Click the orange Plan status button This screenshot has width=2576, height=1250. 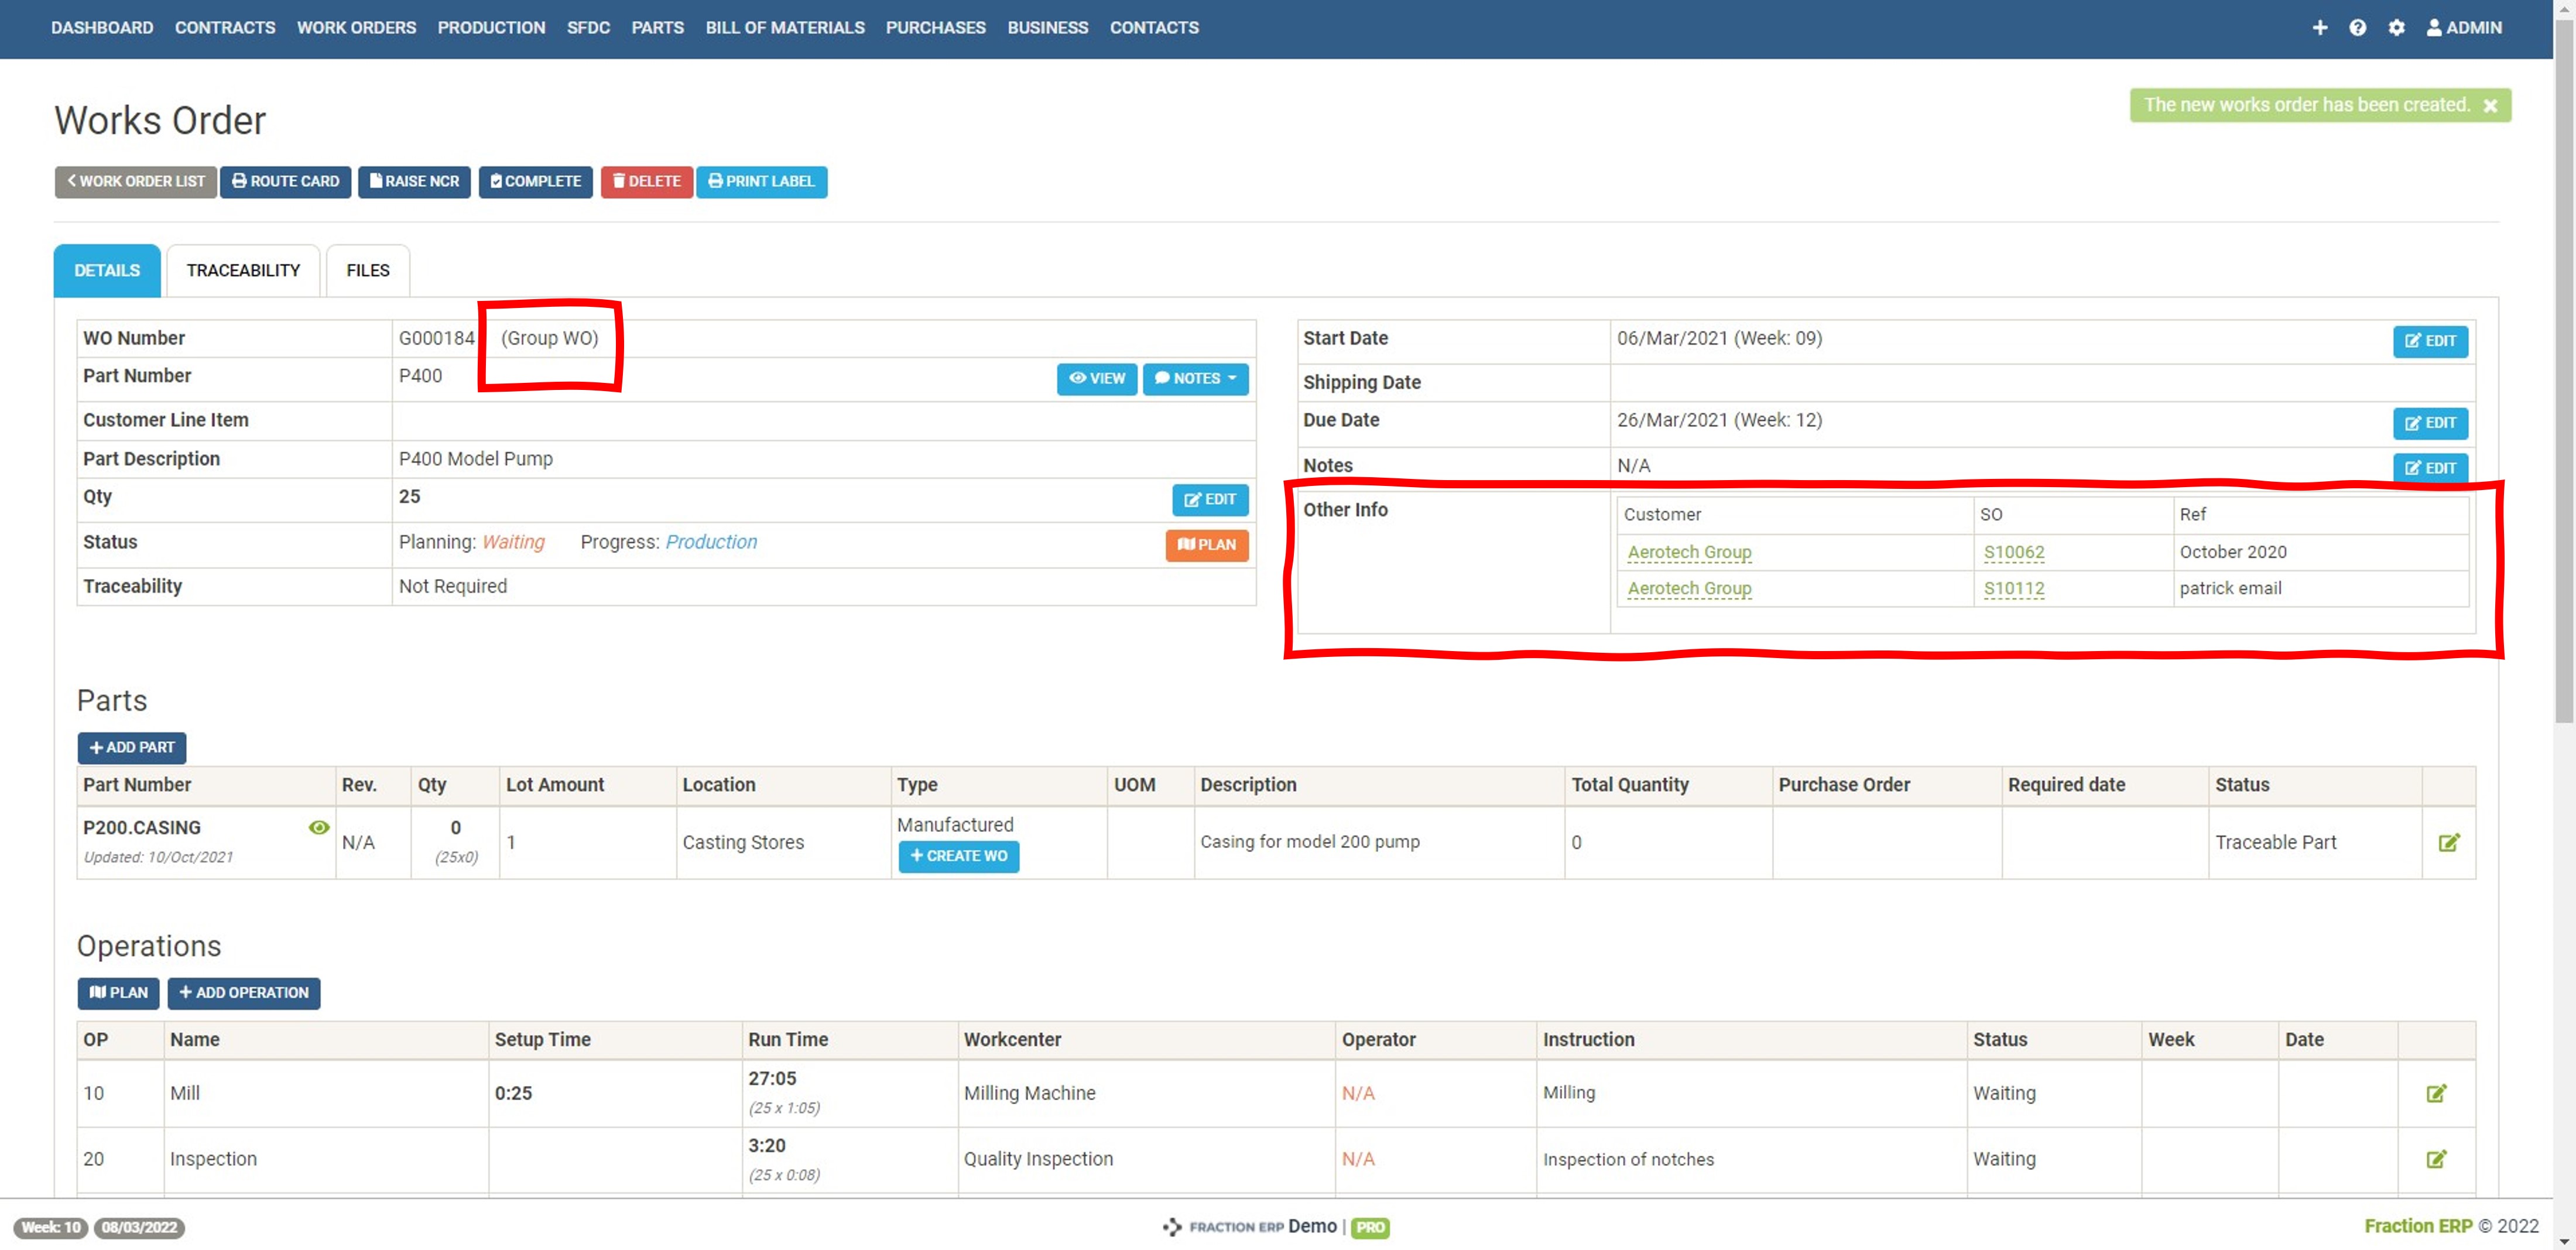1206,544
